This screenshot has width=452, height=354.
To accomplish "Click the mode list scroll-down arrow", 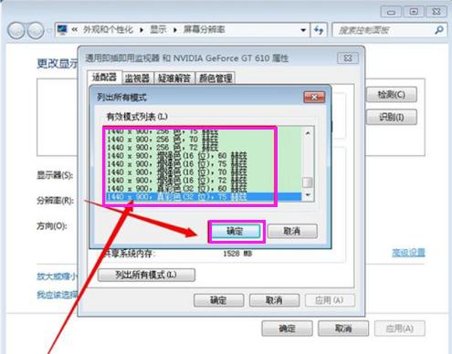I will [308, 195].
